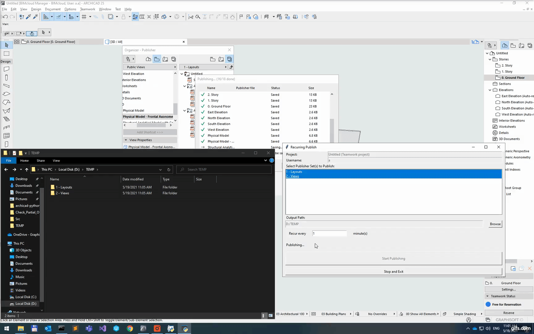Click the refresh icon in Explorer address bar
Viewport: 534px width, 334px height.
tap(169, 169)
